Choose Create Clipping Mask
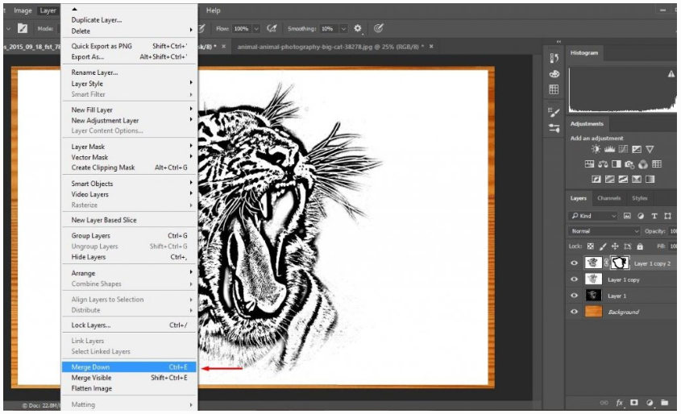This screenshot has height=414, width=681. click(x=130, y=168)
